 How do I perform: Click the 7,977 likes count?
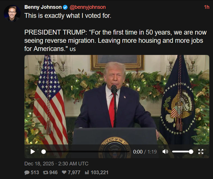(74, 172)
